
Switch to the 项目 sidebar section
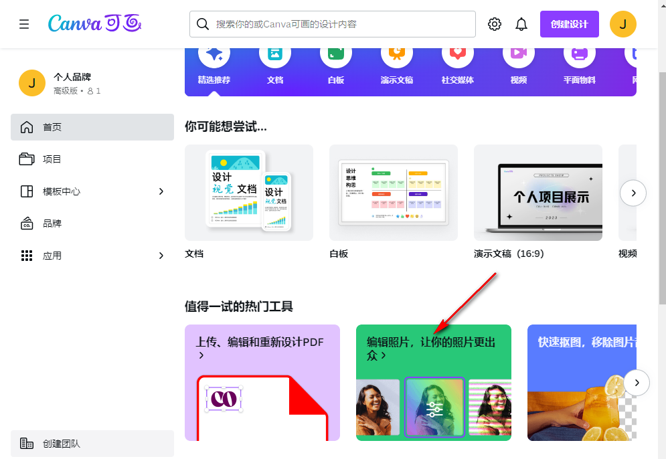coord(67,159)
